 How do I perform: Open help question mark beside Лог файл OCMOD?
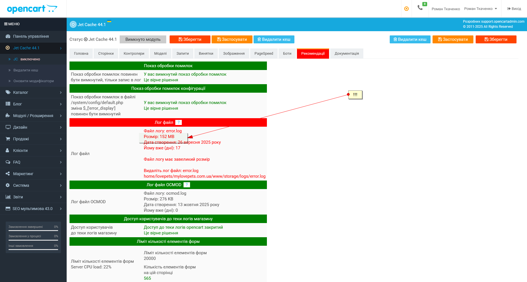[187, 185]
